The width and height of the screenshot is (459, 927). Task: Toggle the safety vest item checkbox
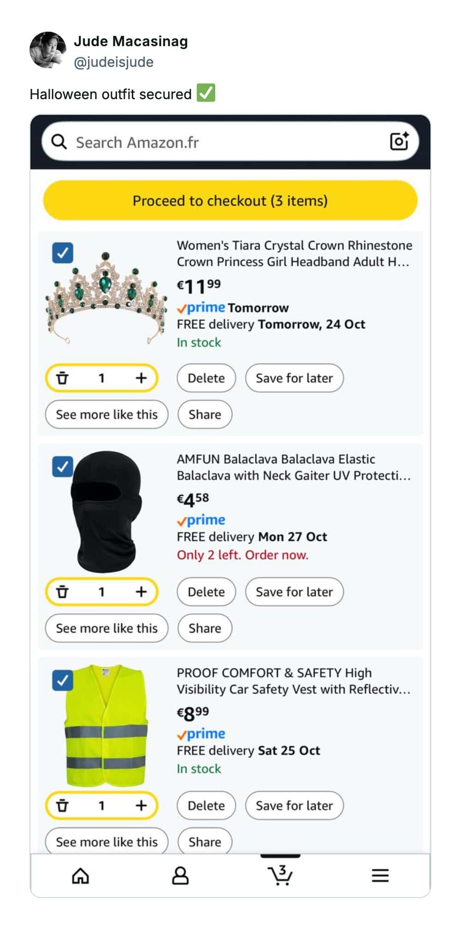(x=63, y=680)
